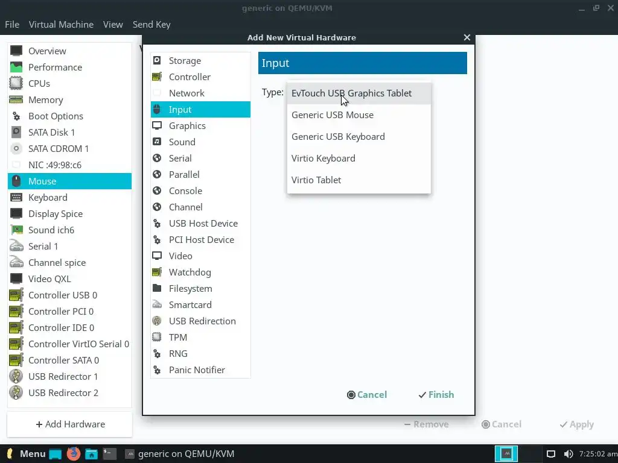618x463 pixels.
Task: Click the Apply button in main window
Action: [576, 424]
